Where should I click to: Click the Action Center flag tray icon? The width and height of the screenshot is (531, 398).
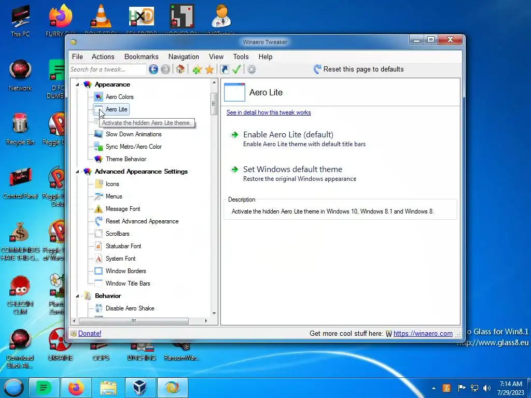click(461, 388)
